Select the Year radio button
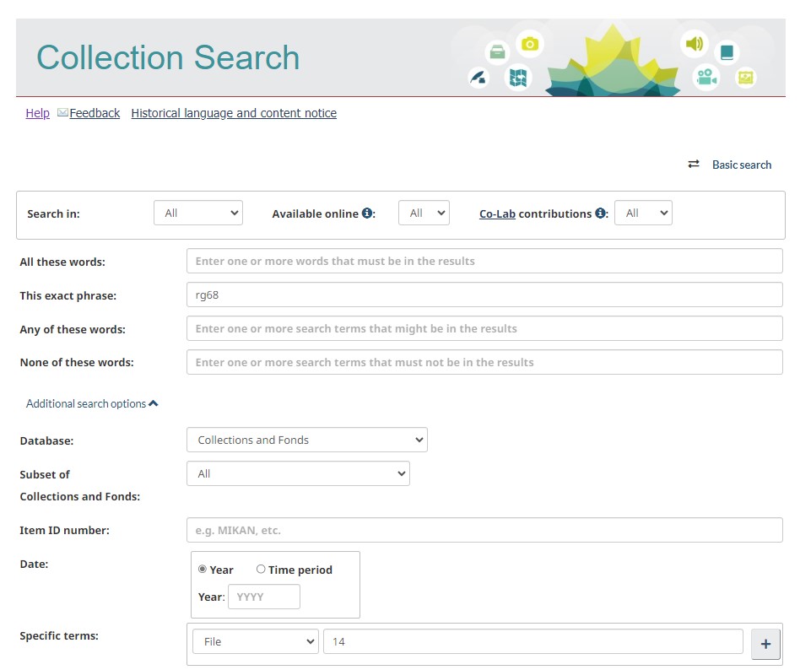811x670 pixels. coord(203,570)
